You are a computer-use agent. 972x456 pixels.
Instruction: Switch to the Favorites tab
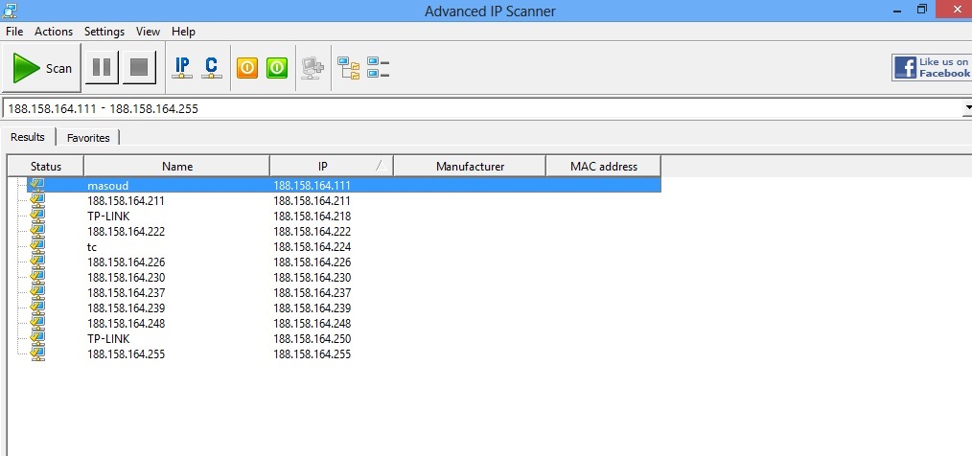[88, 138]
